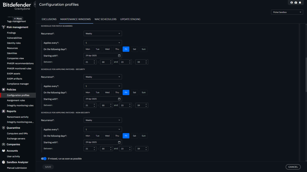Expand the Pichet Sandbox company dropdown

pos(287,12)
